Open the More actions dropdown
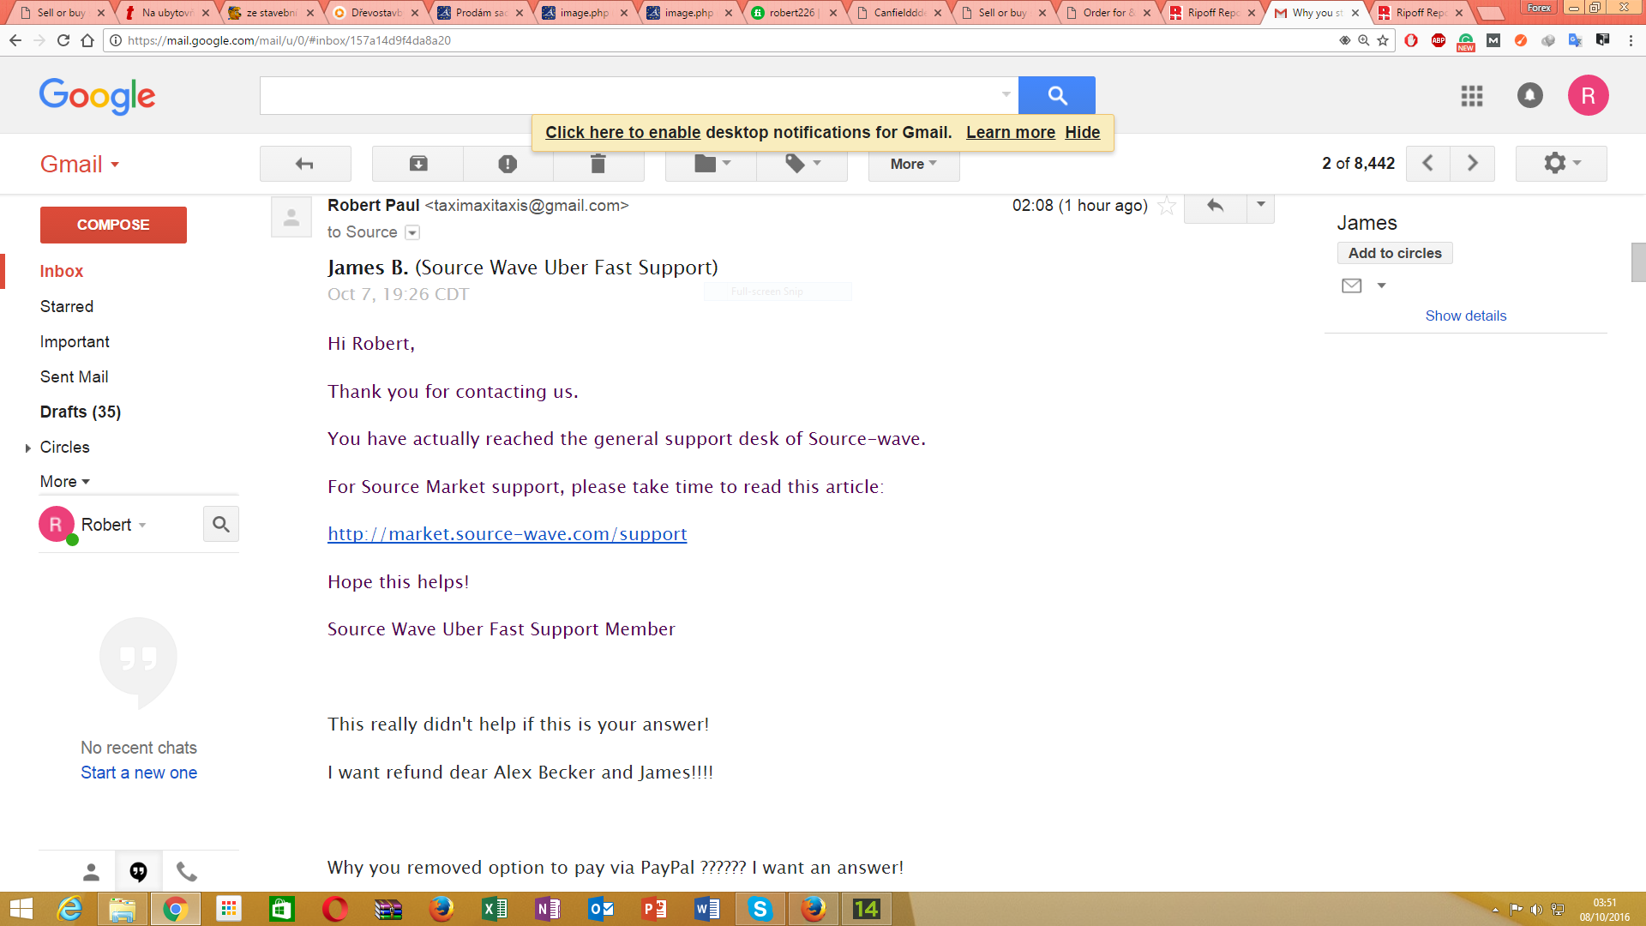Screen dimensions: 1646x926 coord(913,164)
